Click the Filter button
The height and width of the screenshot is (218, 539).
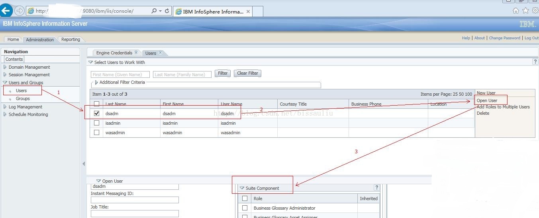point(223,73)
